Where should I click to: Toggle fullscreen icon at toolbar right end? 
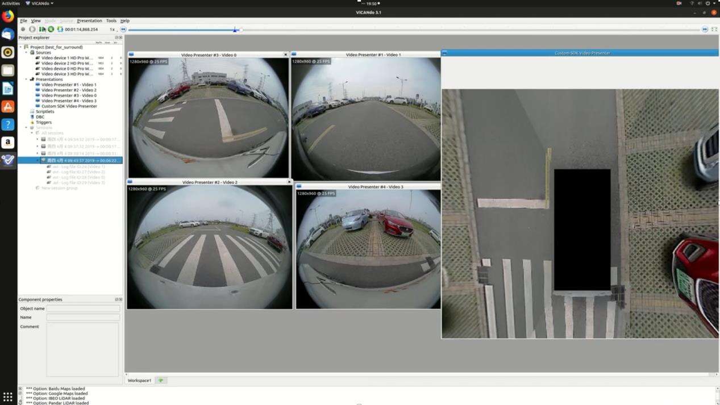click(714, 29)
